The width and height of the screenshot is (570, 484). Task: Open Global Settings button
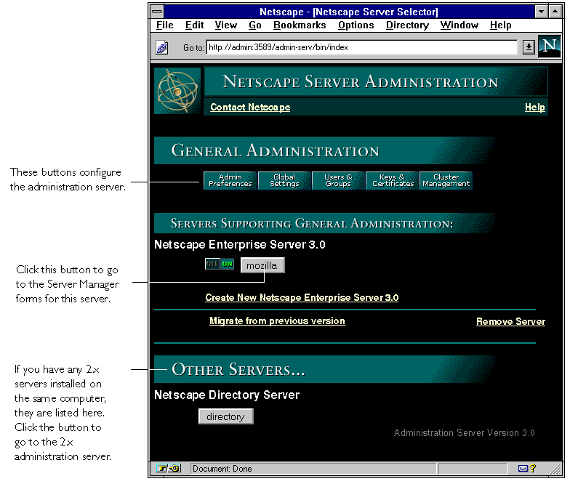coord(284,180)
